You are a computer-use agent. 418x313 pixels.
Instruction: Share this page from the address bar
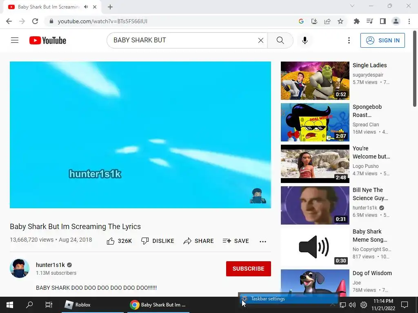[327, 21]
